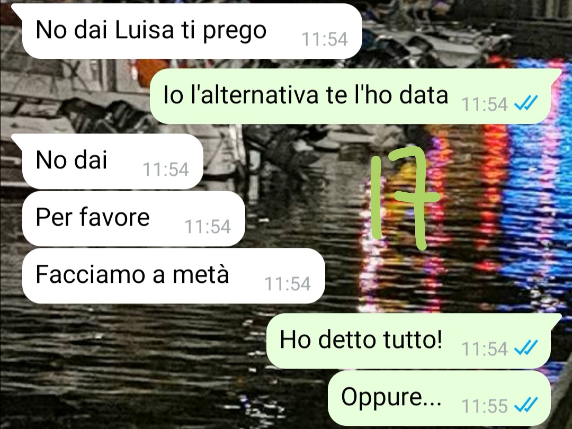The width and height of the screenshot is (572, 429).
Task: Tap the short "No dai" message bubble
Action: [112, 162]
